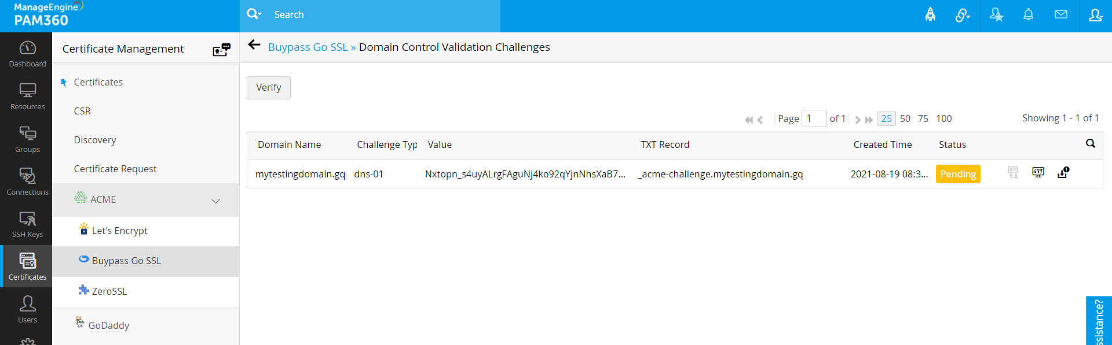This screenshot has height=345, width=1112.
Task: Open SSH Keys section
Action: (27, 224)
